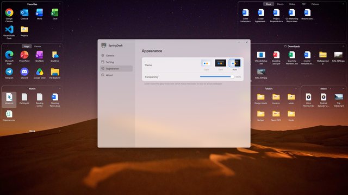Image resolution: width=348 pixels, height=195 pixels.
Task: Open the Recipes folder
Action: coord(261,115)
